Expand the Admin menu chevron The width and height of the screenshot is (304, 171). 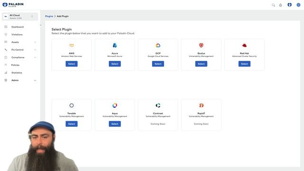[35, 80]
